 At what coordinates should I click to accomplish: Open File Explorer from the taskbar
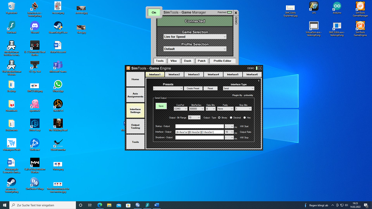point(109,205)
